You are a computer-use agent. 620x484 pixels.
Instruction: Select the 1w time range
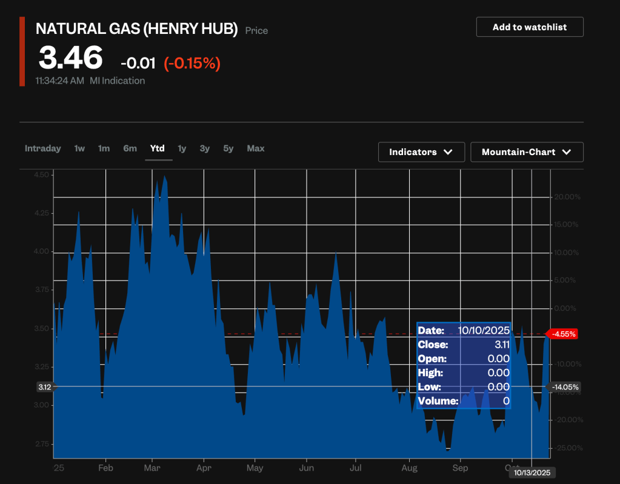tap(79, 148)
